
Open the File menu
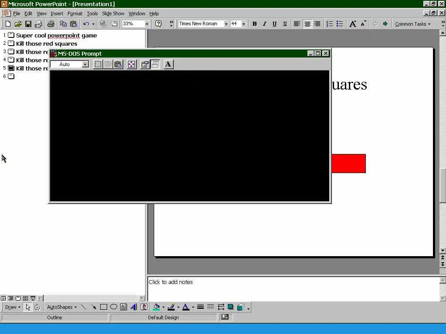point(17,13)
